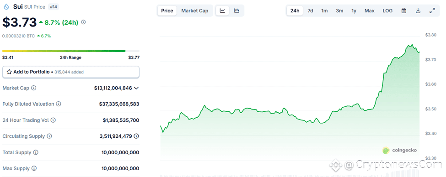
Task: Expand the Market Cap value chevron
Action: click(x=136, y=88)
